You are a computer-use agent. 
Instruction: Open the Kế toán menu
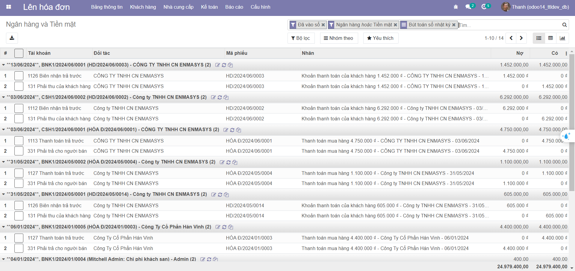pyautogui.click(x=209, y=7)
